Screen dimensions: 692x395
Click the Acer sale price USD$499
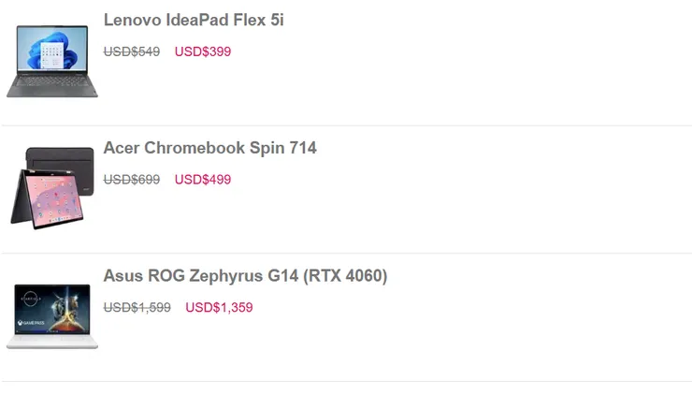tap(203, 180)
